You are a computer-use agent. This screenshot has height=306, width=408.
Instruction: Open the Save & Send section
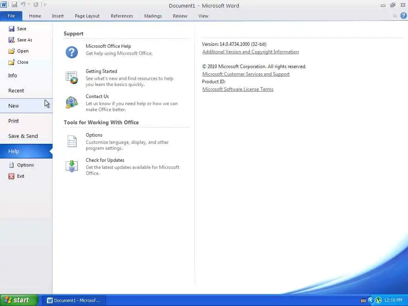pos(26,136)
